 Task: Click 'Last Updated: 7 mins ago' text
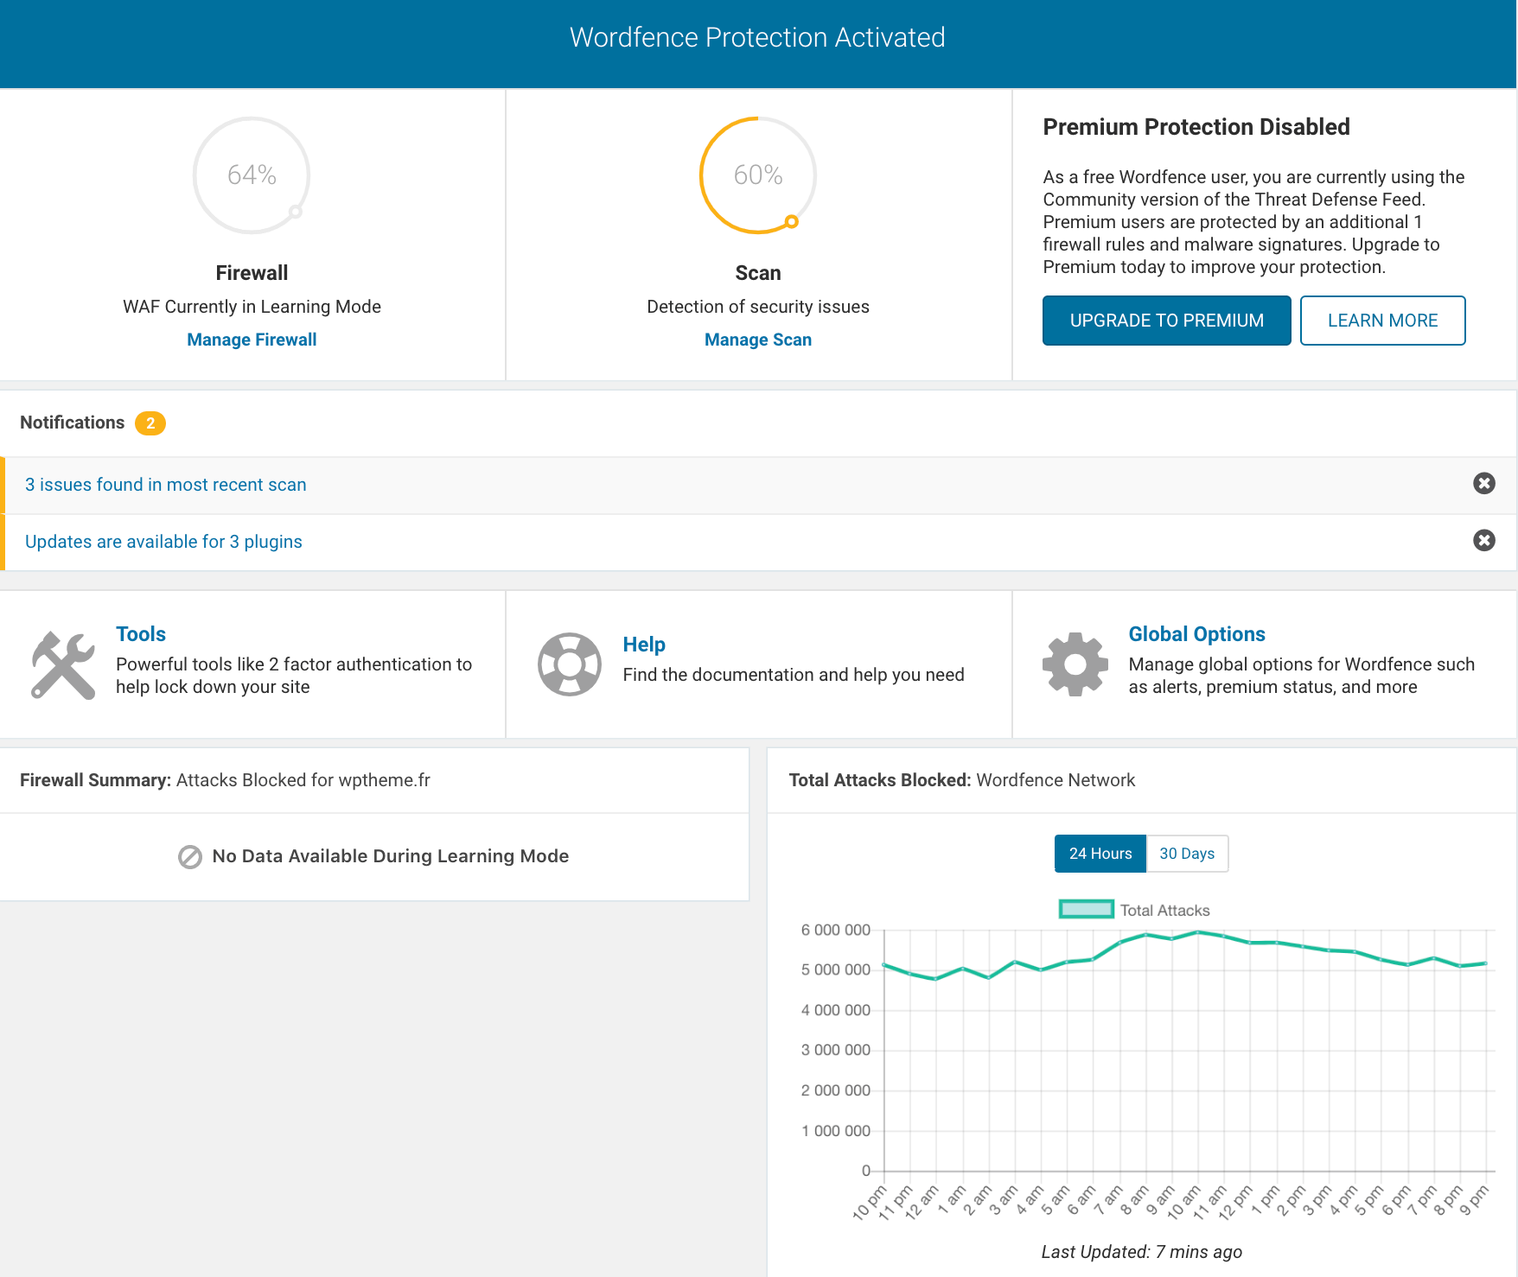point(1142,1252)
